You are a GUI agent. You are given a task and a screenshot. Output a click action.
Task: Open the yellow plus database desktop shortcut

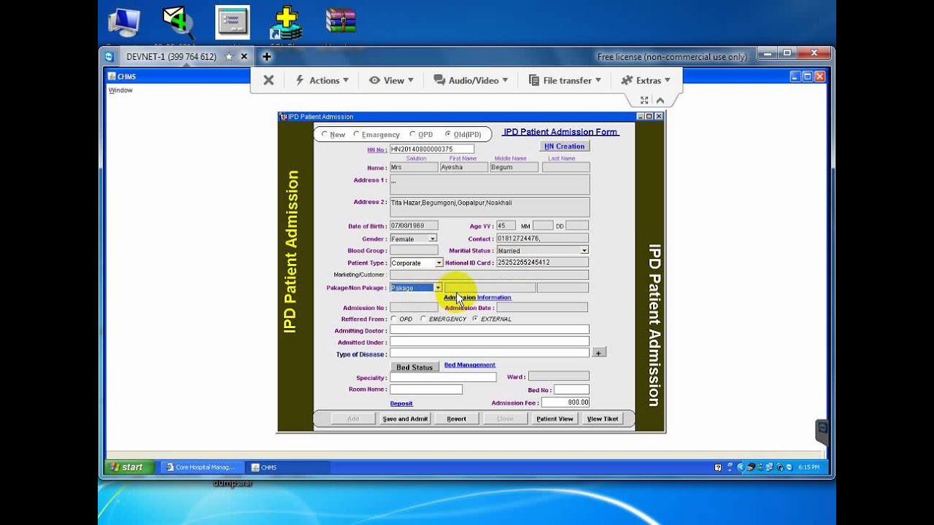pyautogui.click(x=286, y=23)
